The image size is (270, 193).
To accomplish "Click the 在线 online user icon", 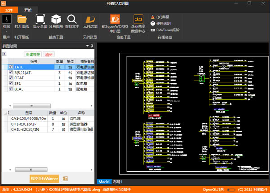I will (x=6, y=19).
